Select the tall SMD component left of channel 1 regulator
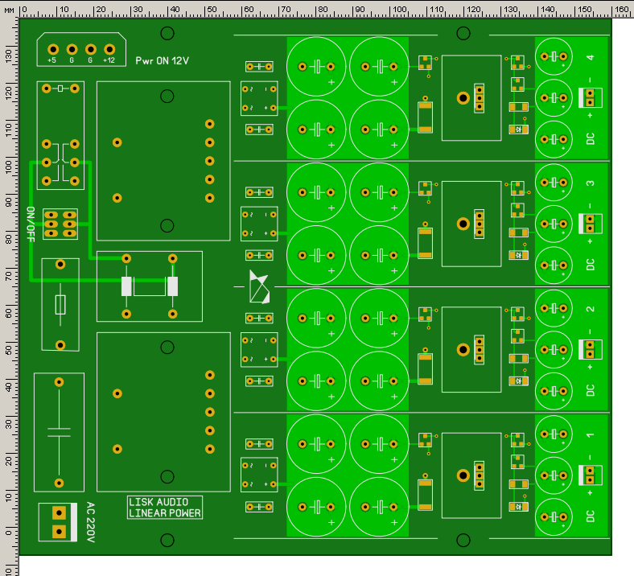Viewport: 634px width, 576px height. click(x=425, y=496)
